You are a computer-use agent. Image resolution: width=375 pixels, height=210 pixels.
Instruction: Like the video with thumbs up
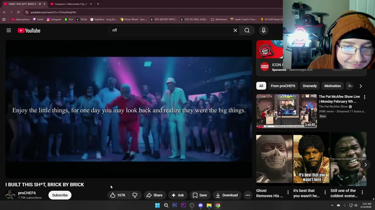click(x=118, y=195)
